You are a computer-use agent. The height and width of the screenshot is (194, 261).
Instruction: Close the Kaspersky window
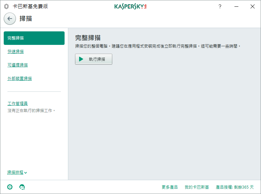pos(252,6)
